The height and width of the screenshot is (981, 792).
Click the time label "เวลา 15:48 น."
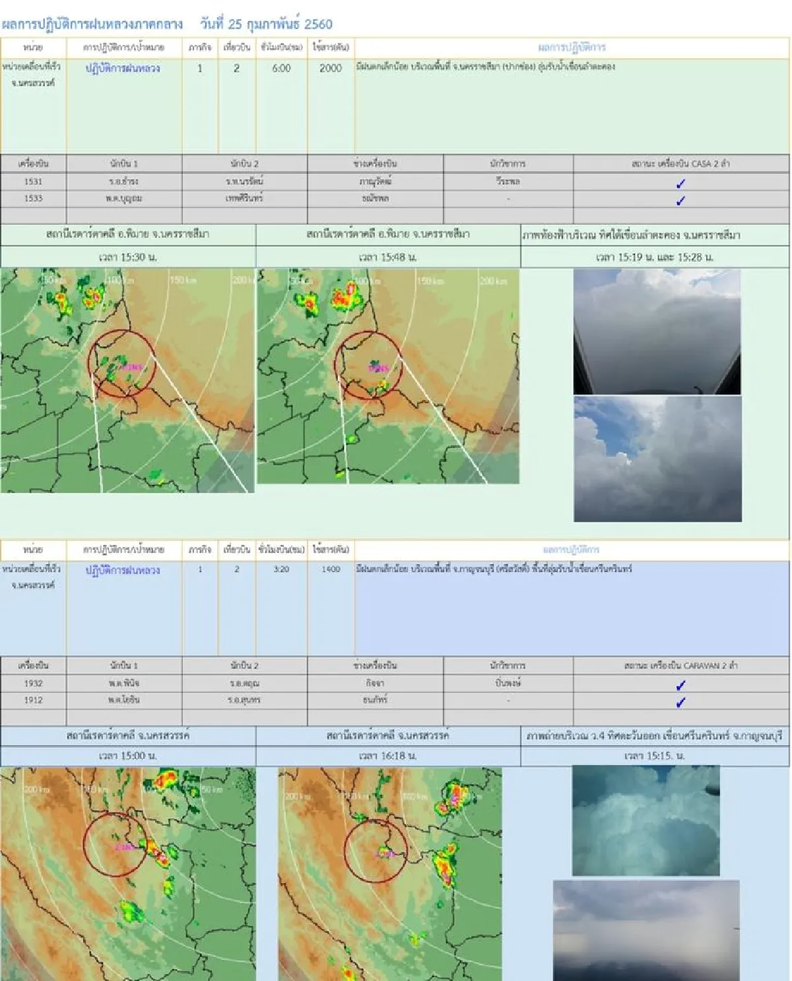click(388, 258)
